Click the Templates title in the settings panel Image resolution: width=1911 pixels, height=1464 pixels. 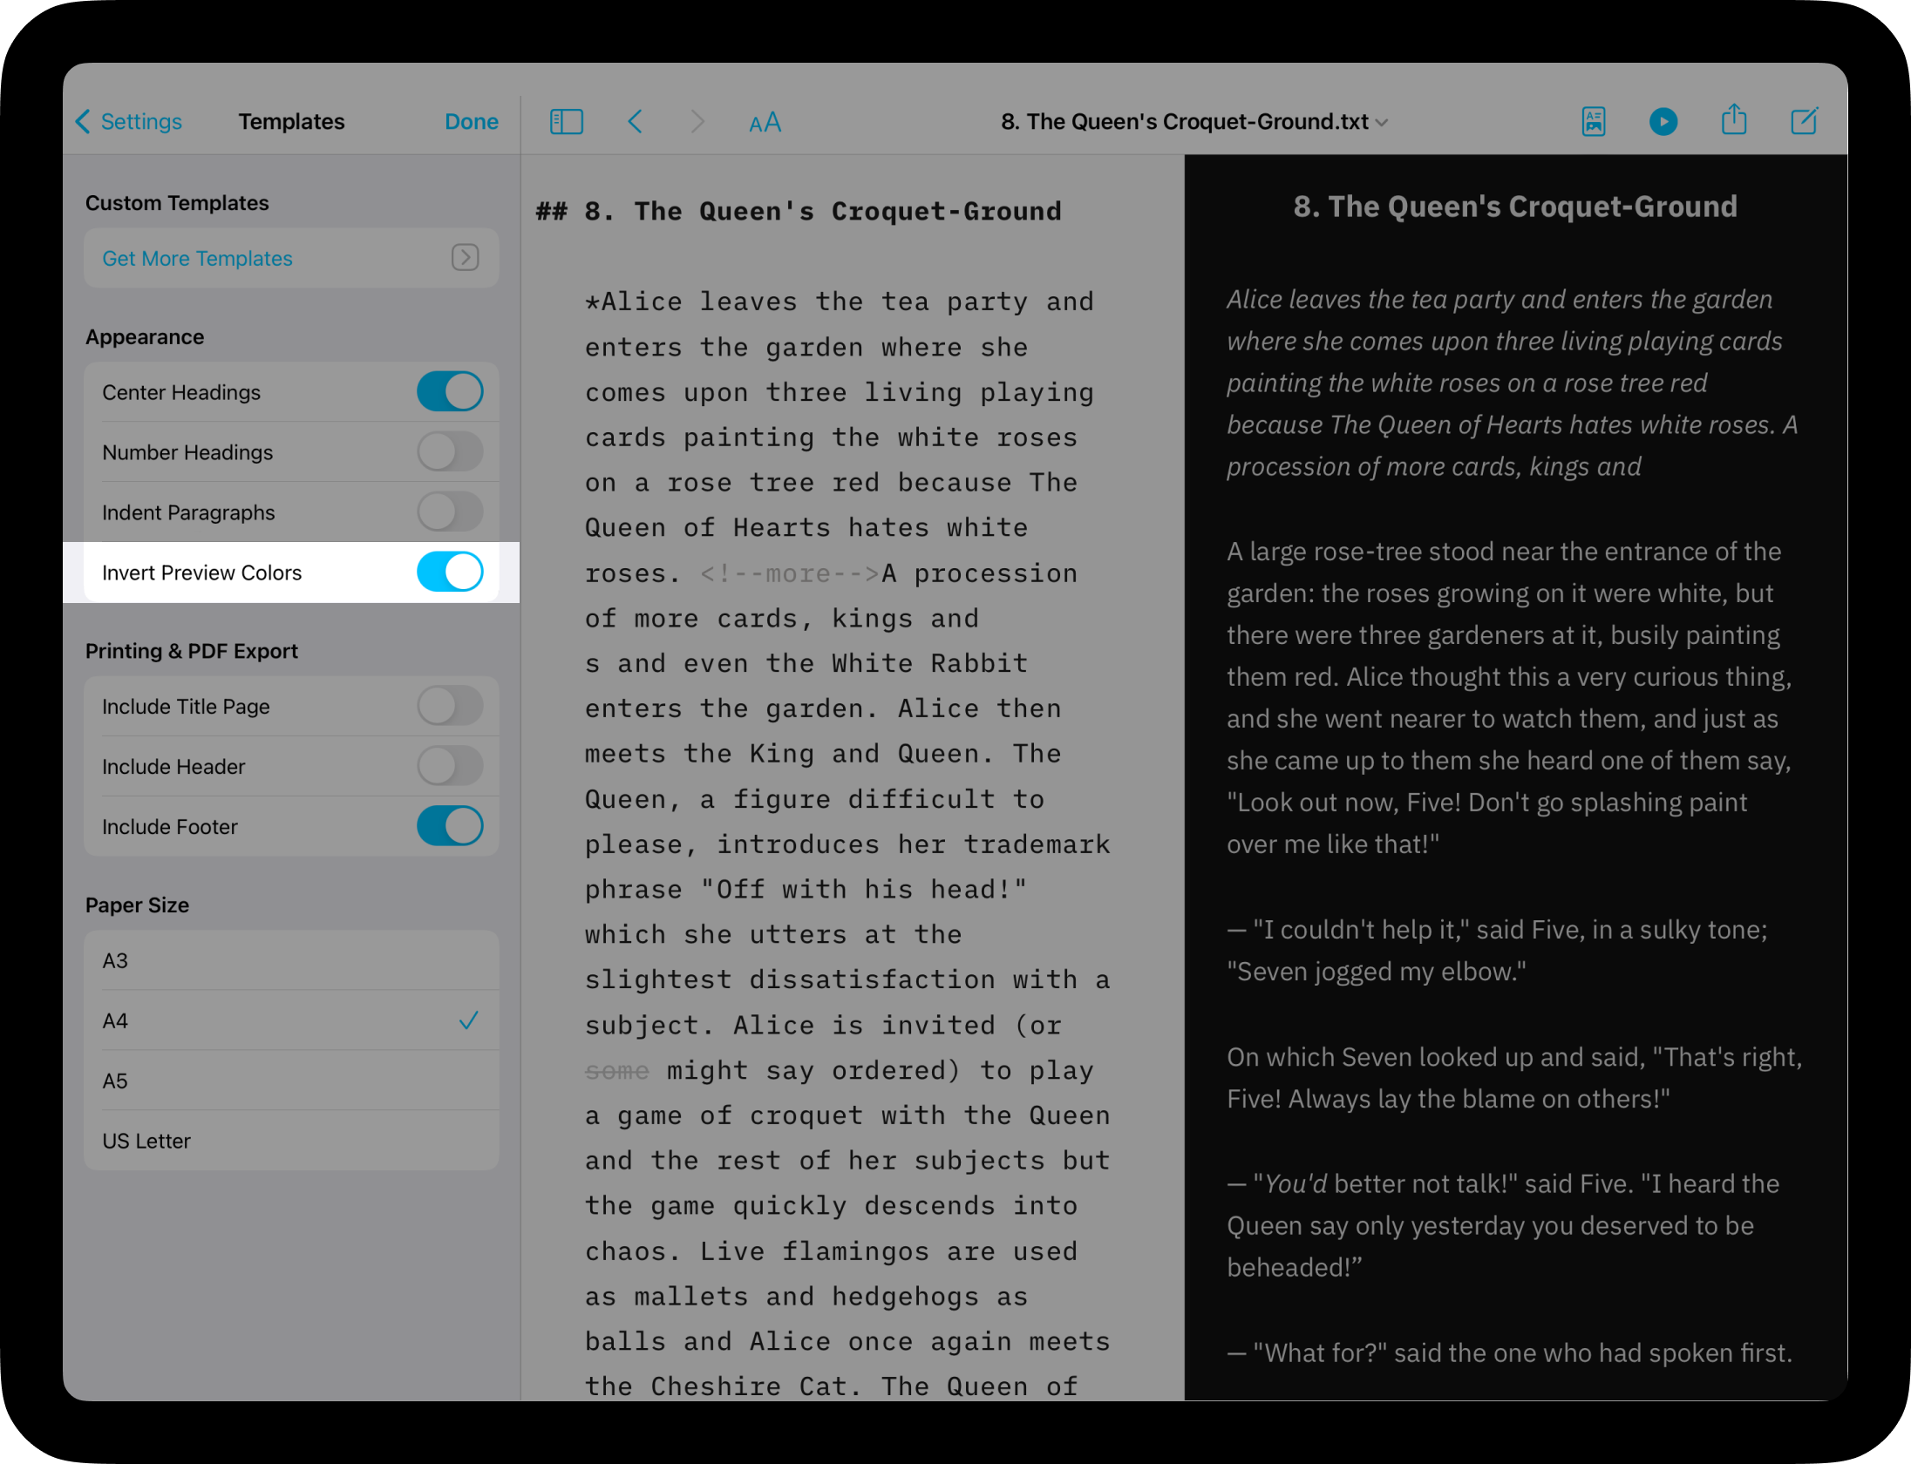tap(291, 122)
